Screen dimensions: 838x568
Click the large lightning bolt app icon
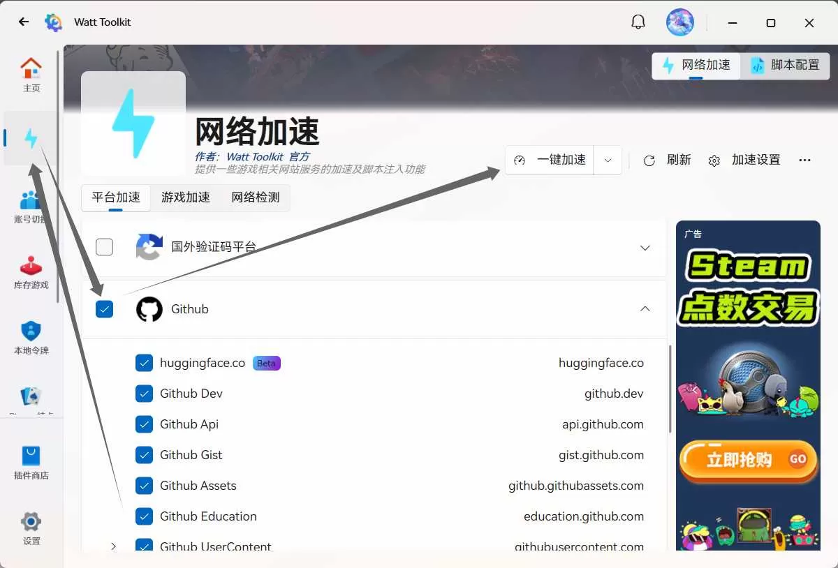pos(133,123)
